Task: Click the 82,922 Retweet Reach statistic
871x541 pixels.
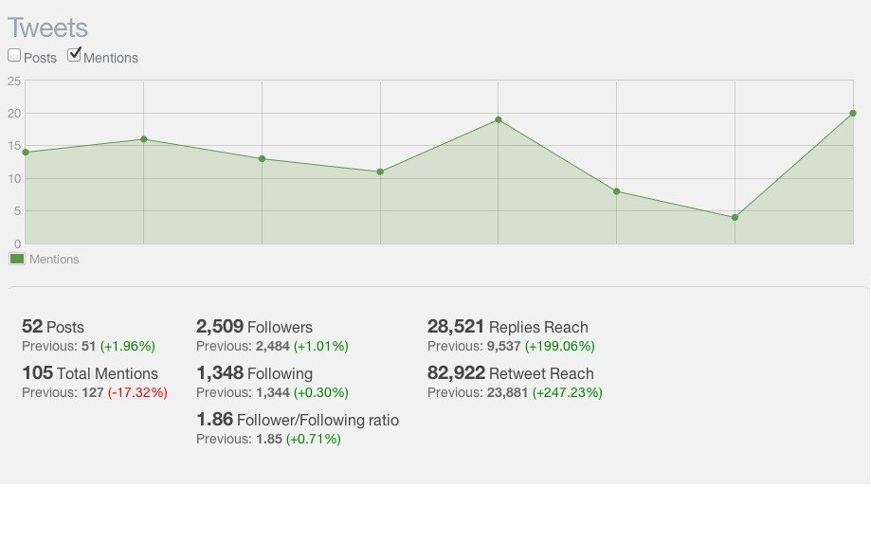Action: tap(511, 373)
